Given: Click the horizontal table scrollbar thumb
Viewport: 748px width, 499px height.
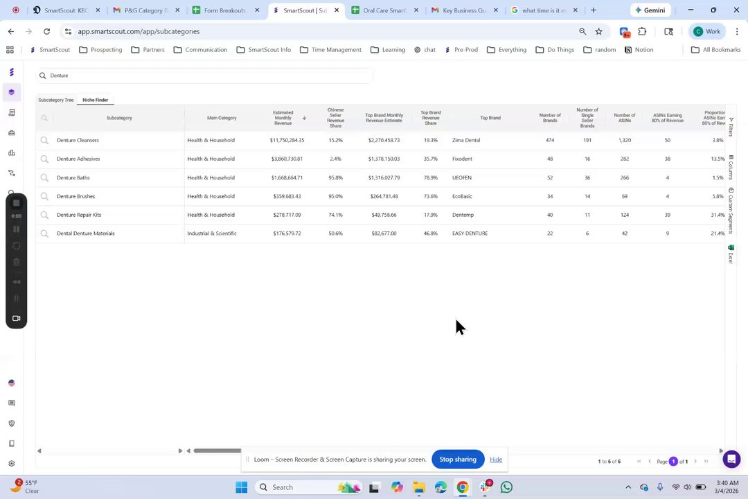Looking at the screenshot, I should 217,450.
